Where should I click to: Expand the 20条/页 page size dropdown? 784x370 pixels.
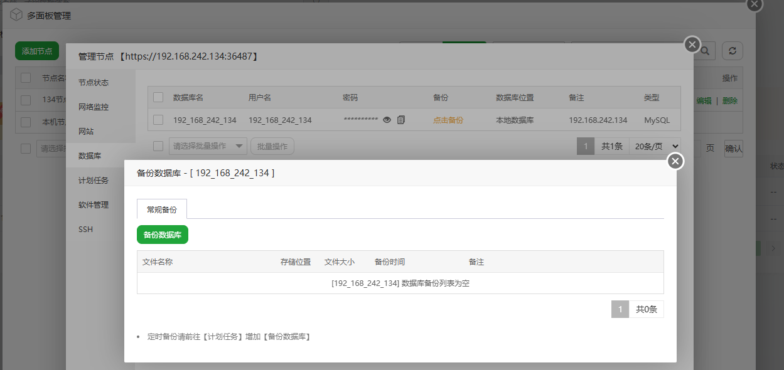655,146
